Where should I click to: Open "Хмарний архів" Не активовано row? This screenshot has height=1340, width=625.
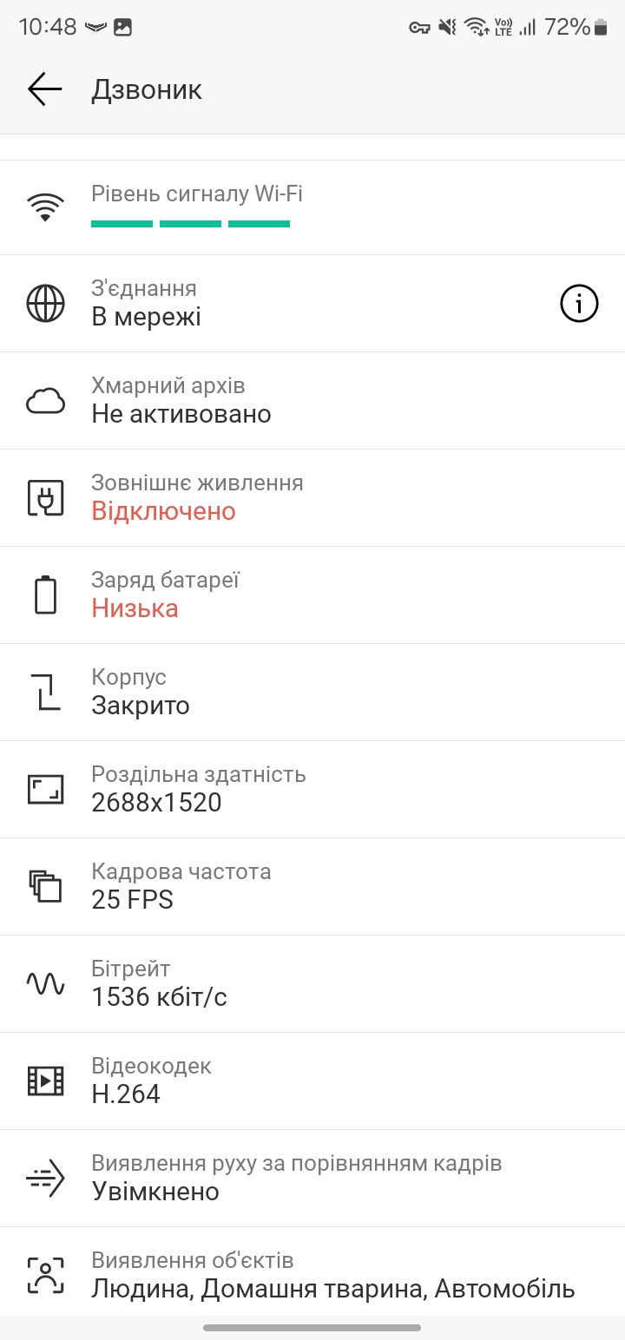[312, 401]
